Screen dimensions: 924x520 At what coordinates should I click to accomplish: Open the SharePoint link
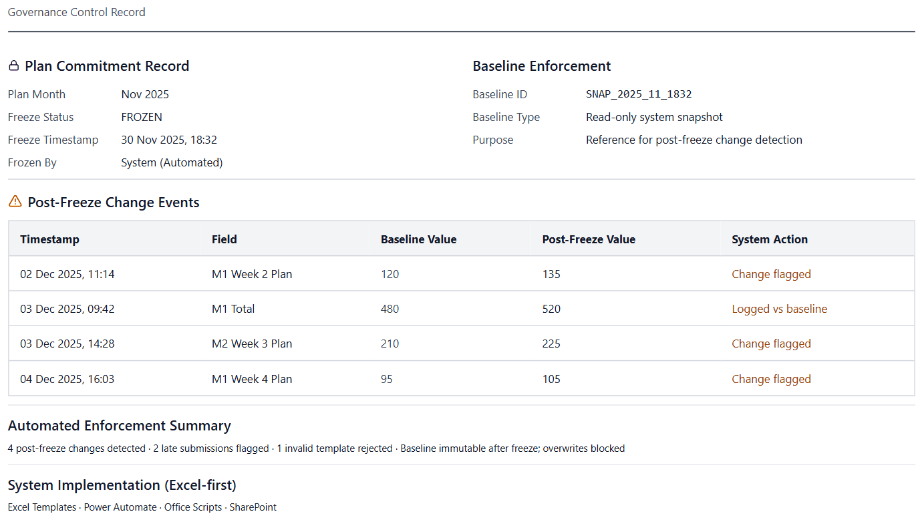tap(253, 507)
